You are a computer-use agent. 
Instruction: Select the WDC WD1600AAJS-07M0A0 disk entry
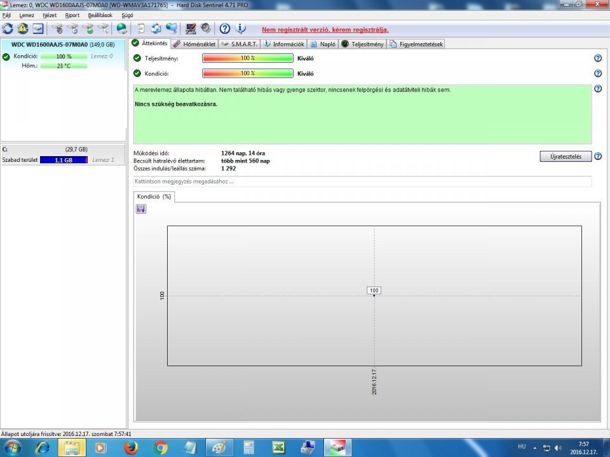(x=63, y=44)
